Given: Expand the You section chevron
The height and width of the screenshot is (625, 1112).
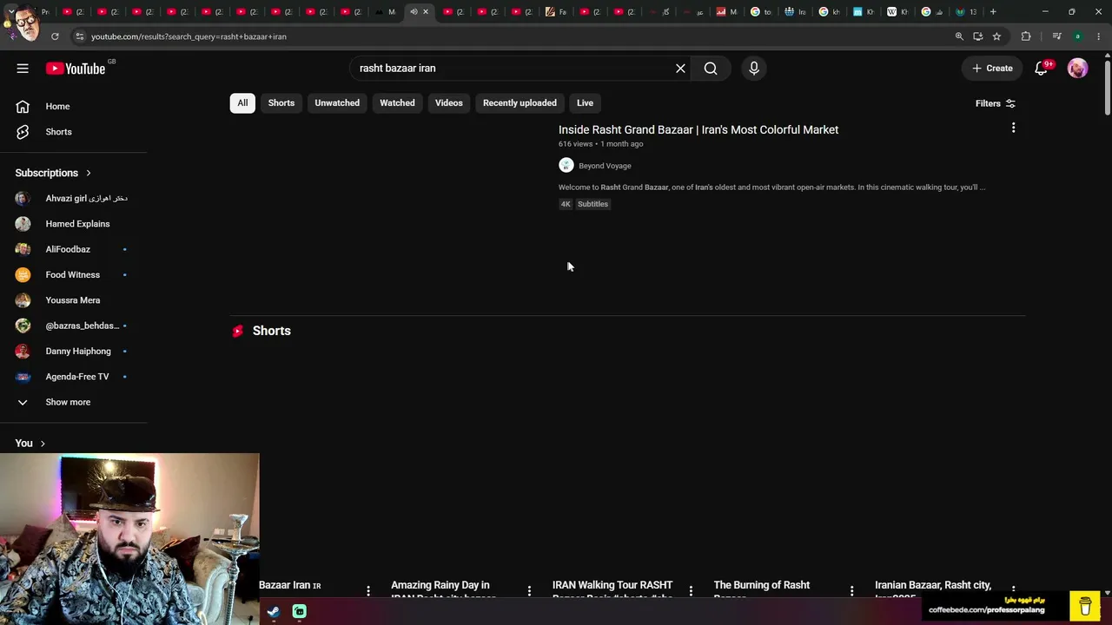Looking at the screenshot, I should click(x=43, y=444).
